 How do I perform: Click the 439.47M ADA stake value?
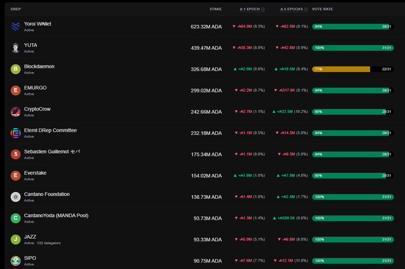[x=206, y=48]
